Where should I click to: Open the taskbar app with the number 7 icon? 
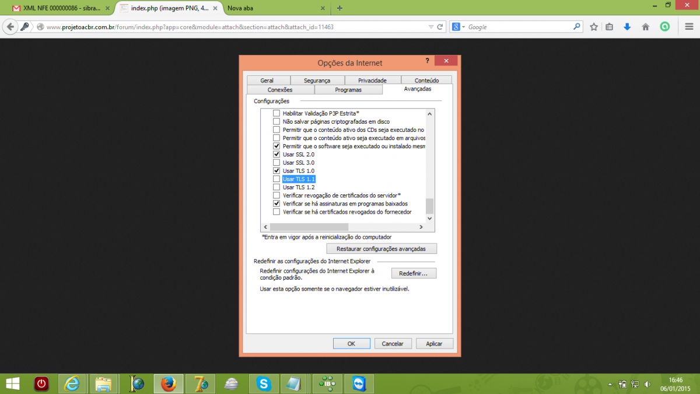click(x=201, y=383)
